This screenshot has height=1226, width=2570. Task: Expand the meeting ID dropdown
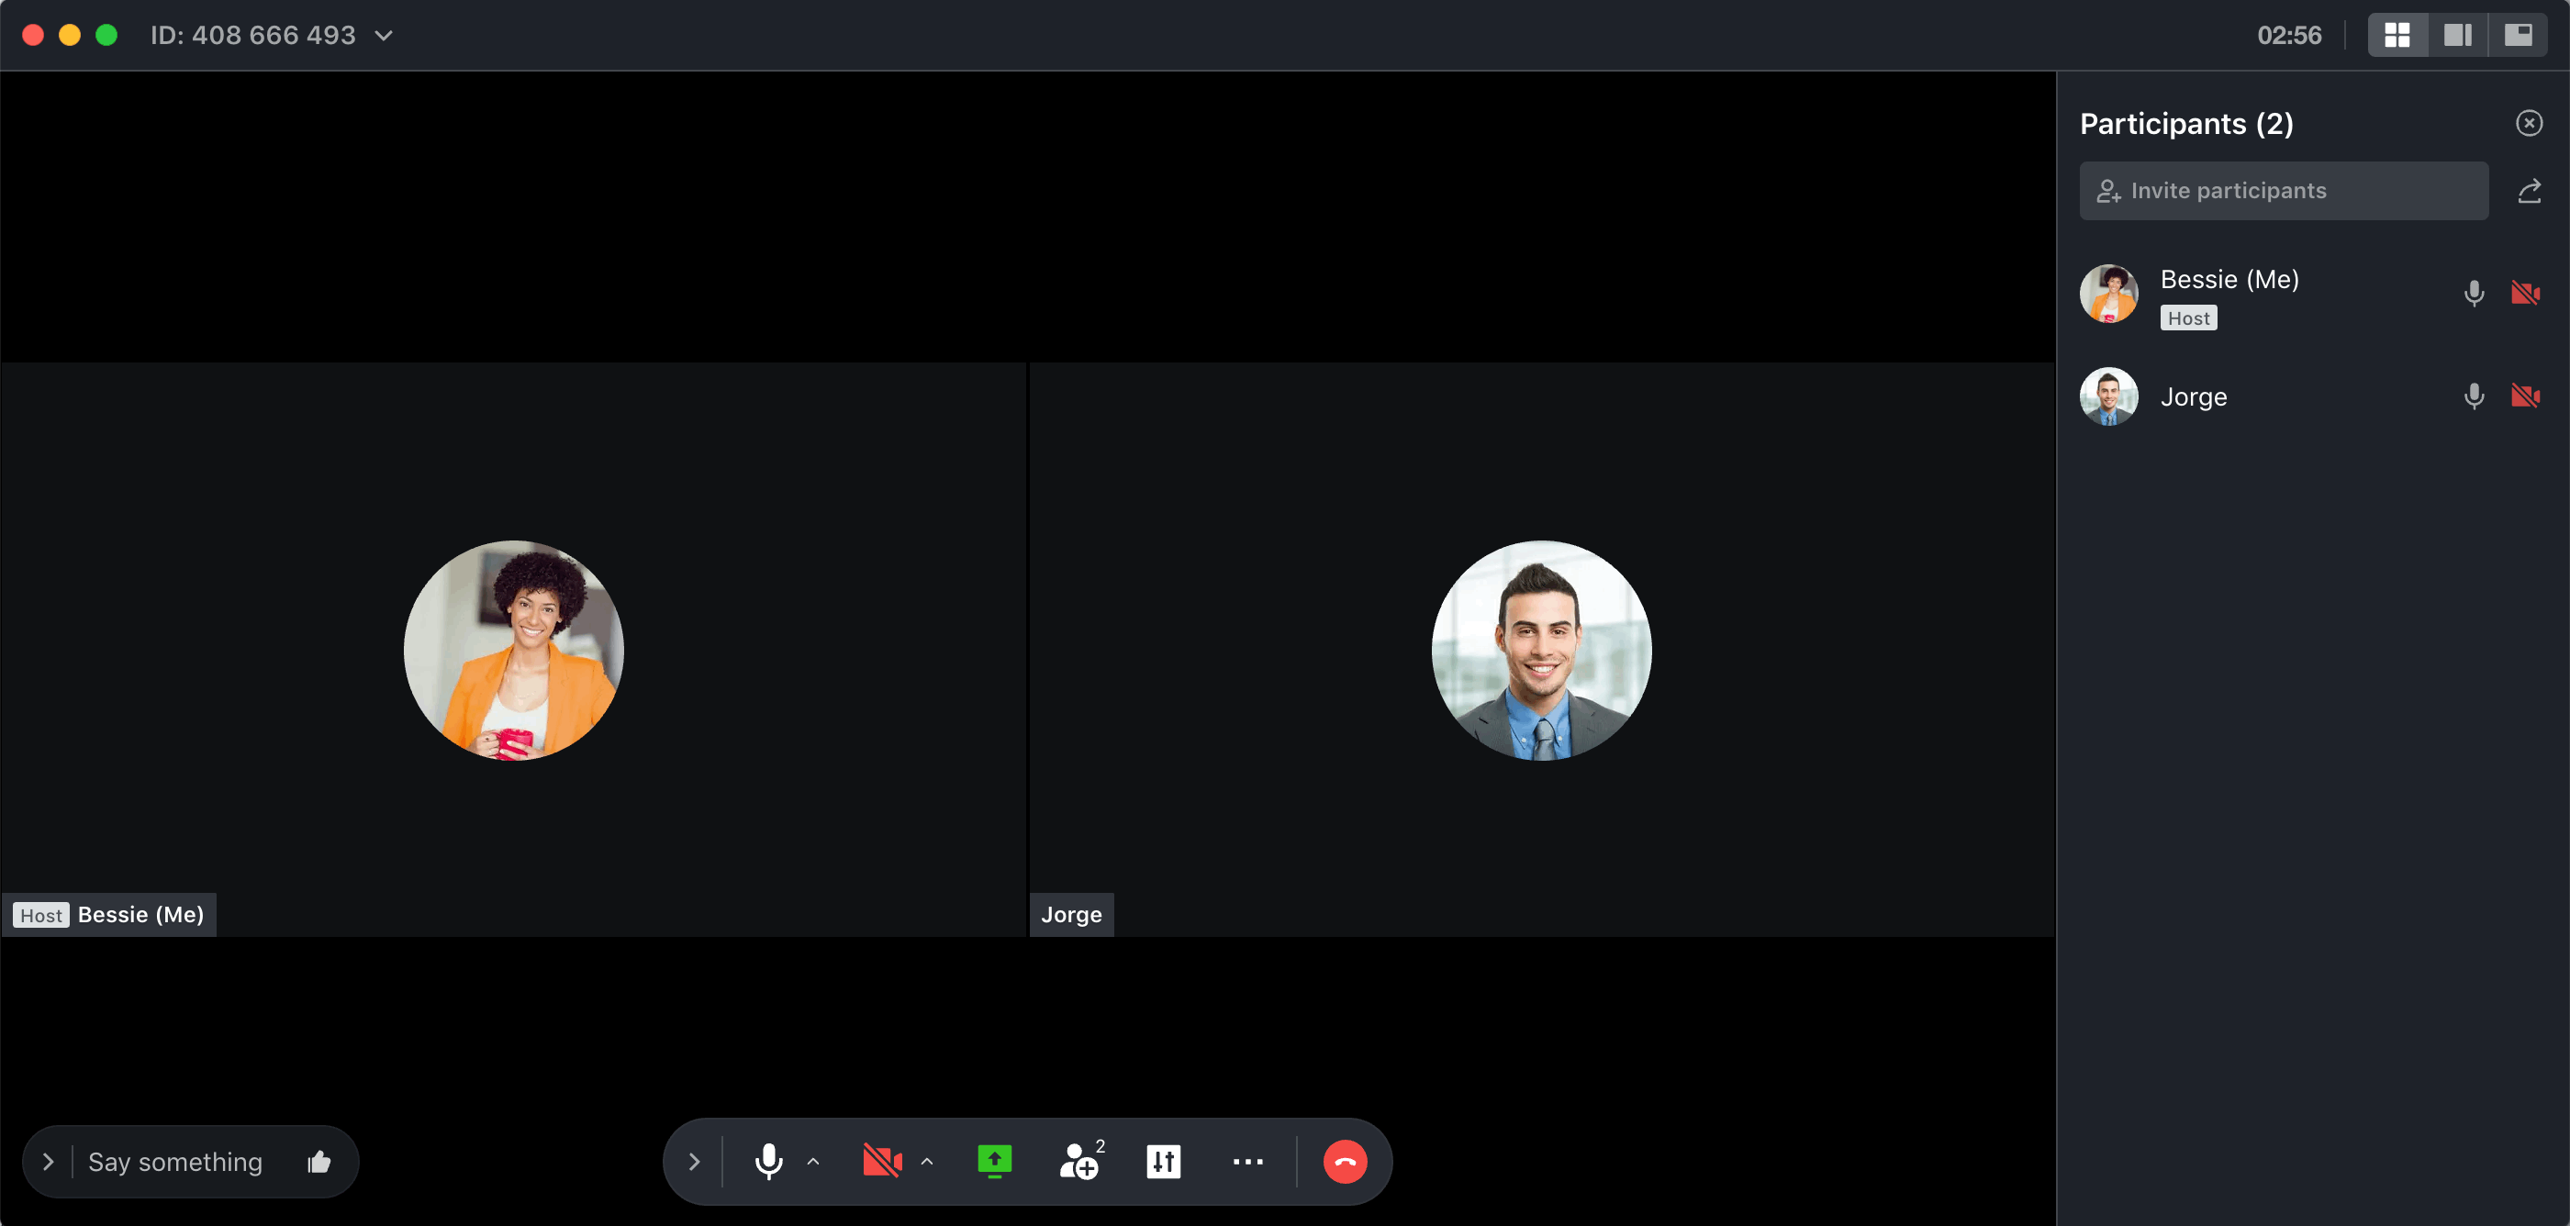pyautogui.click(x=383, y=36)
